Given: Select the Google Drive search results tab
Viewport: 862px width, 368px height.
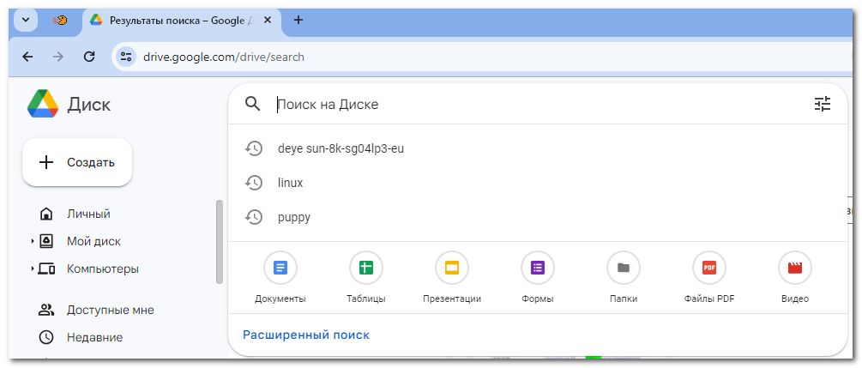Looking at the screenshot, I should coord(182,21).
